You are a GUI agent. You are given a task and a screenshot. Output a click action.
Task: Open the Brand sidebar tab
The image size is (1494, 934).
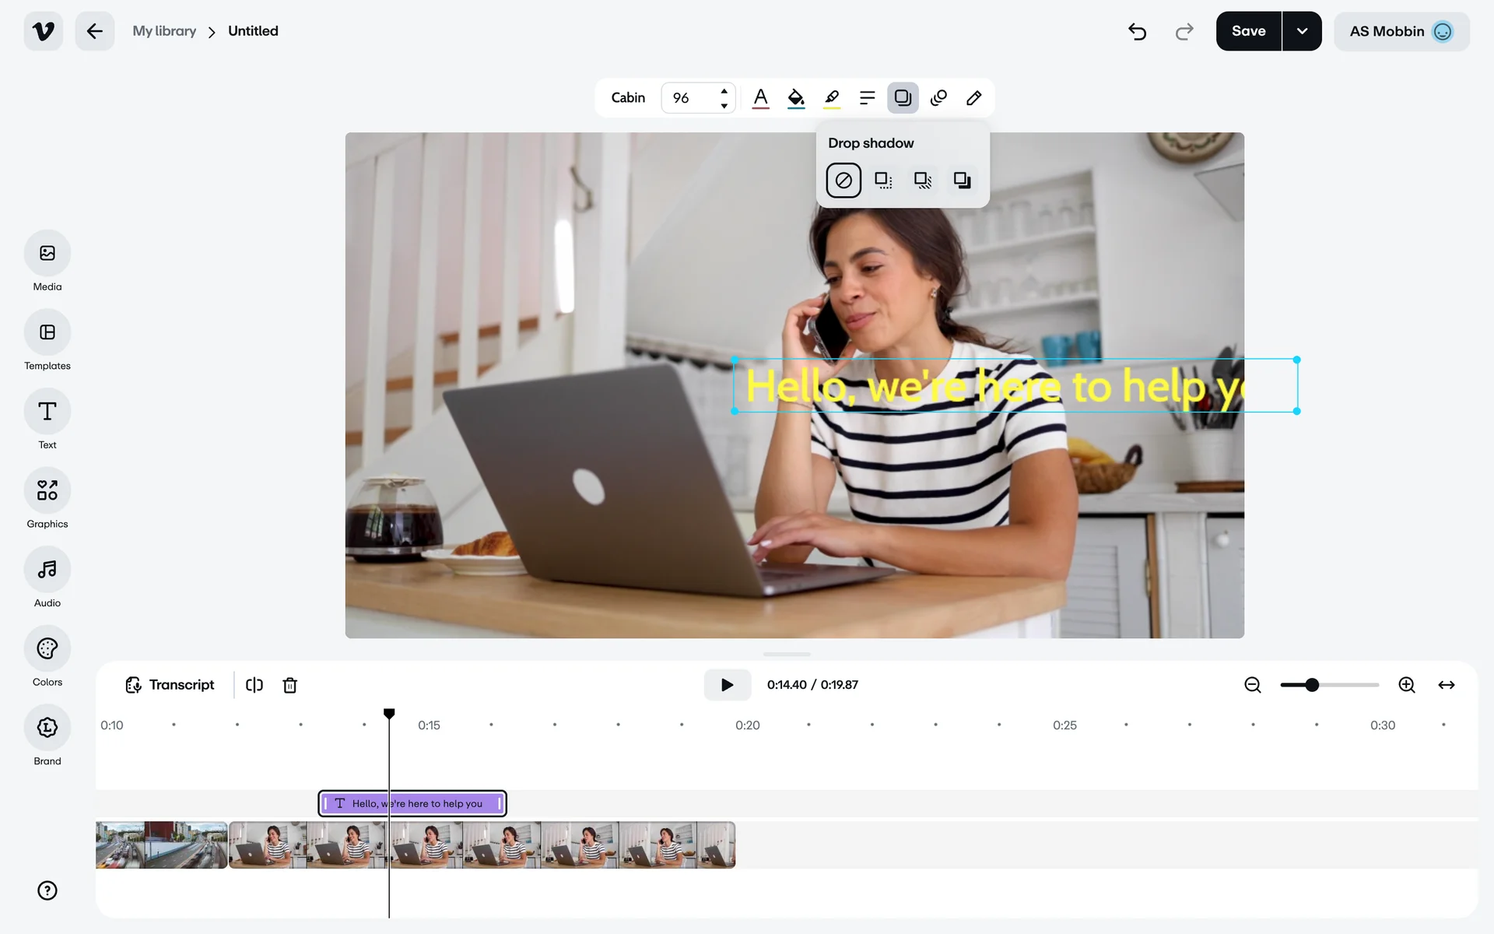(x=47, y=728)
